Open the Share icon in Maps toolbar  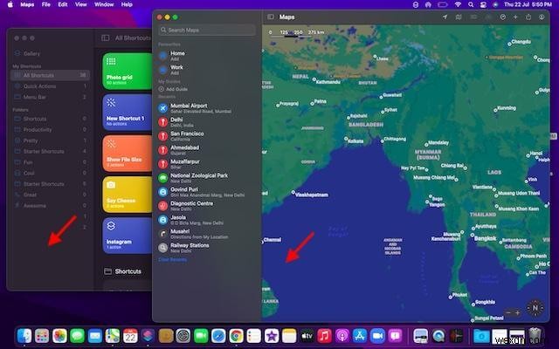pyautogui.click(x=528, y=17)
